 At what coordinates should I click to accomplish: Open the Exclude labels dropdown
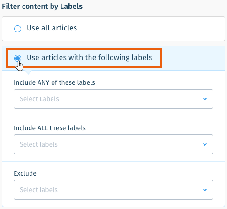(113, 190)
